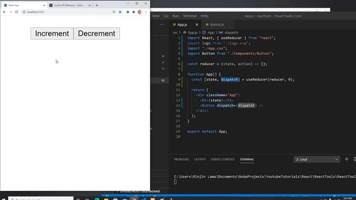Click 'export default App;' on line 19

tap(207, 132)
